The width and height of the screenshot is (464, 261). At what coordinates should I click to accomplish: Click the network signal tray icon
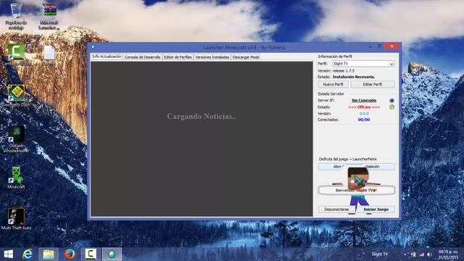[x=421, y=254]
